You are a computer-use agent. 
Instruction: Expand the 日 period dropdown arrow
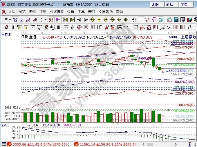[10, 20]
